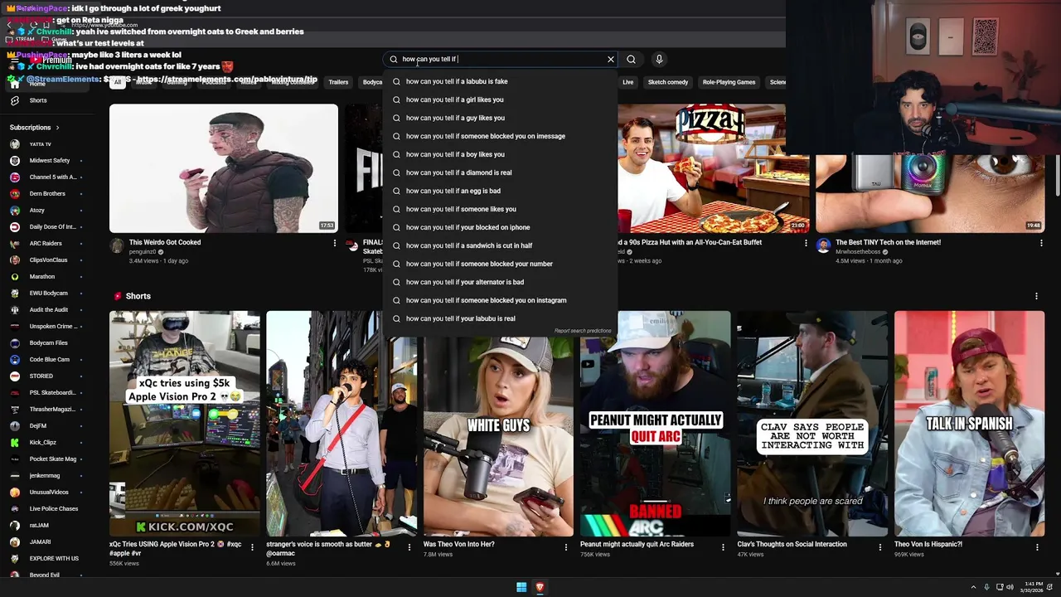
Task: Select the Sketch comedy filter chip
Action: (x=668, y=82)
